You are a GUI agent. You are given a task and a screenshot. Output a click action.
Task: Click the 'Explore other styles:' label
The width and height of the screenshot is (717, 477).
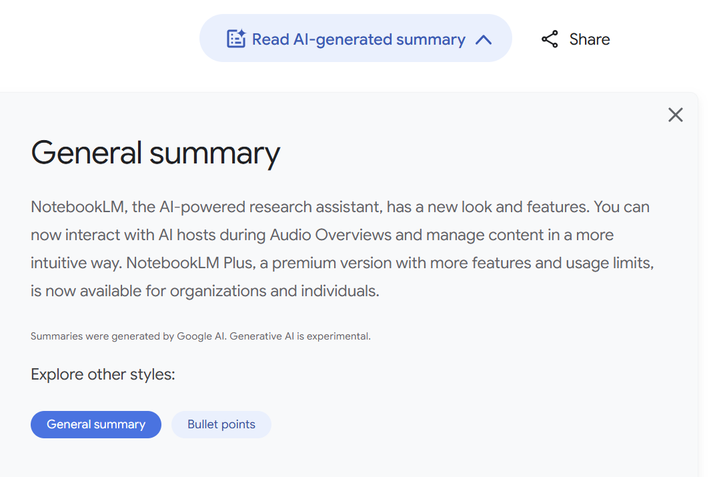[103, 374]
